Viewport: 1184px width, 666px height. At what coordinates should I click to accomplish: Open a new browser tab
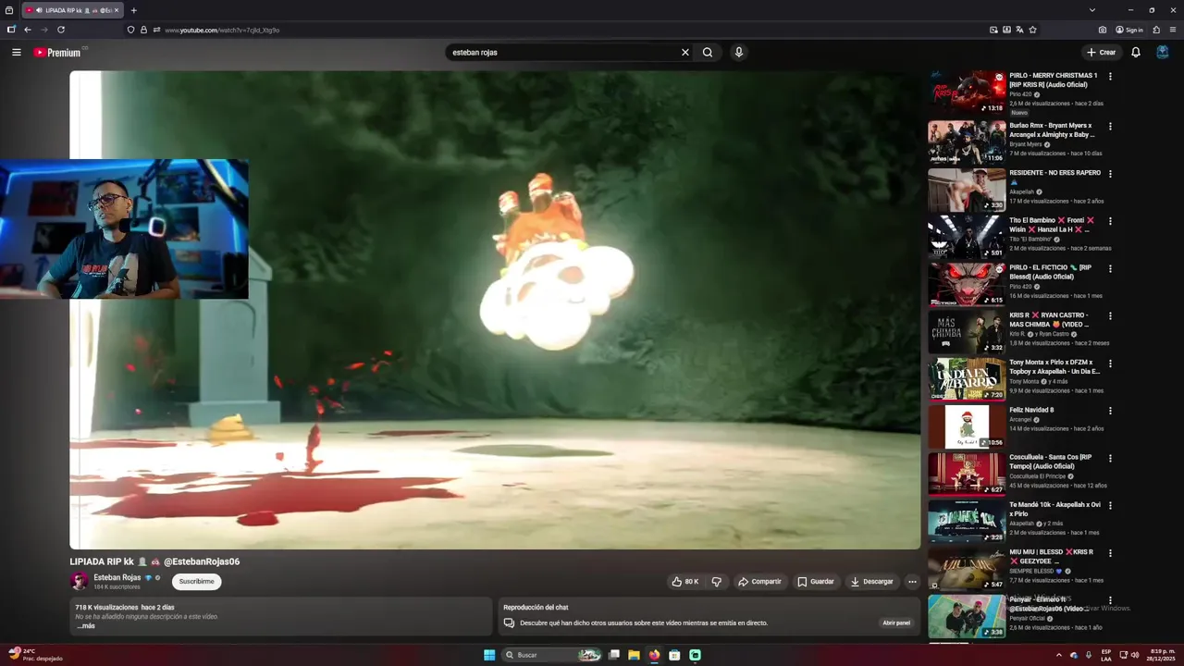[x=133, y=10]
